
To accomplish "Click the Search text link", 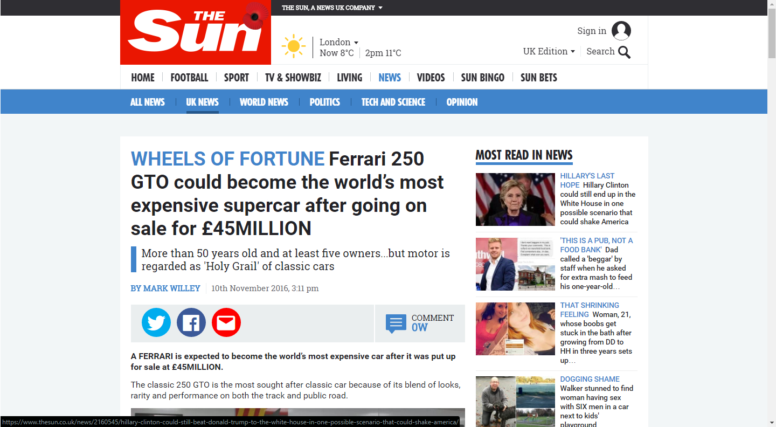I will coord(600,51).
